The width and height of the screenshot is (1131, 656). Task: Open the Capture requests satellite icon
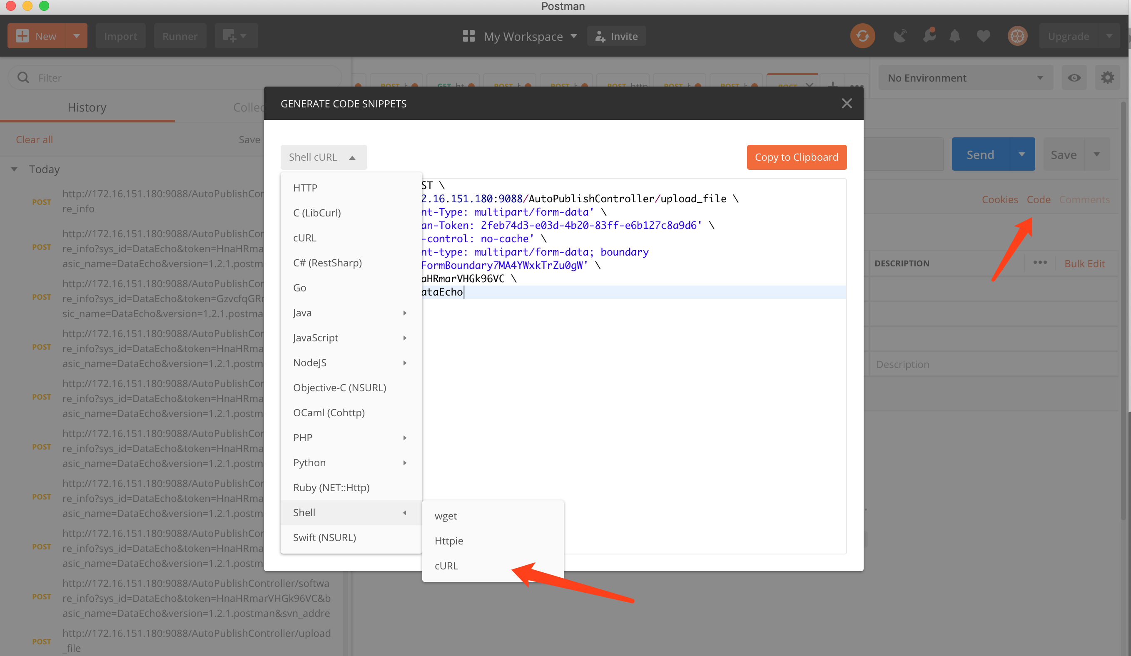[x=900, y=36]
